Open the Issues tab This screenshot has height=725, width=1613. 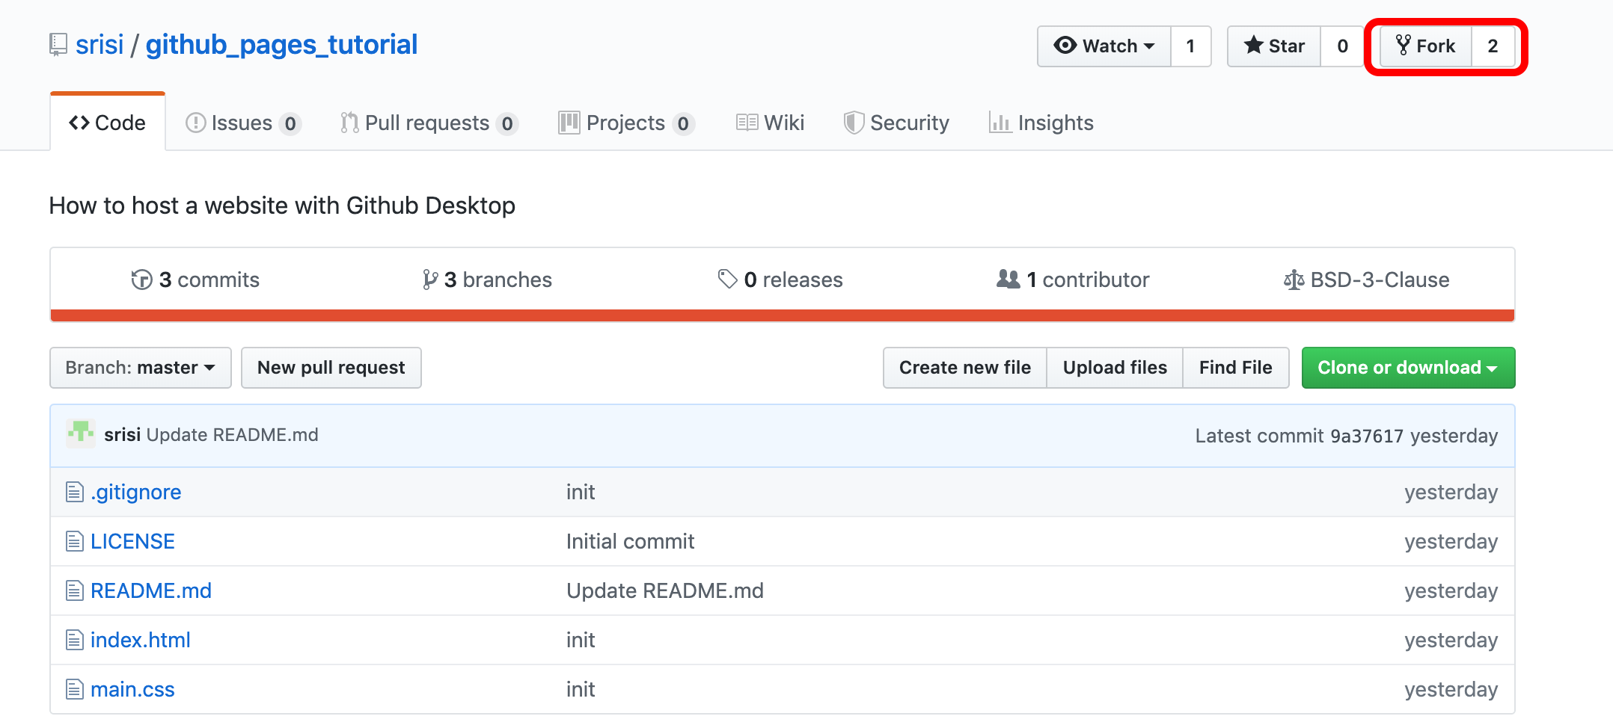243,123
